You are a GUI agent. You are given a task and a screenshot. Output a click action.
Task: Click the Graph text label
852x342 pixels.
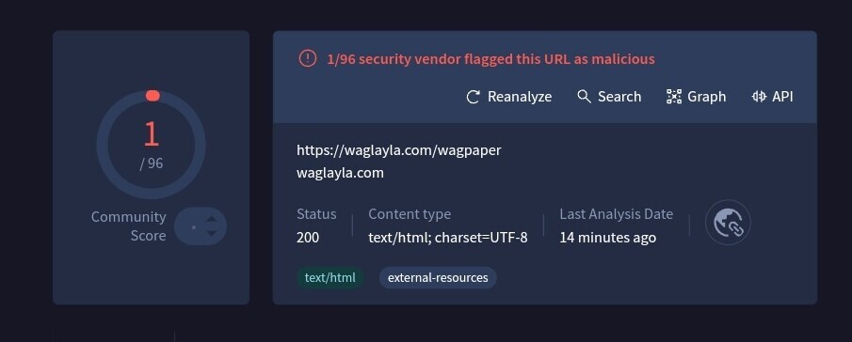(706, 97)
